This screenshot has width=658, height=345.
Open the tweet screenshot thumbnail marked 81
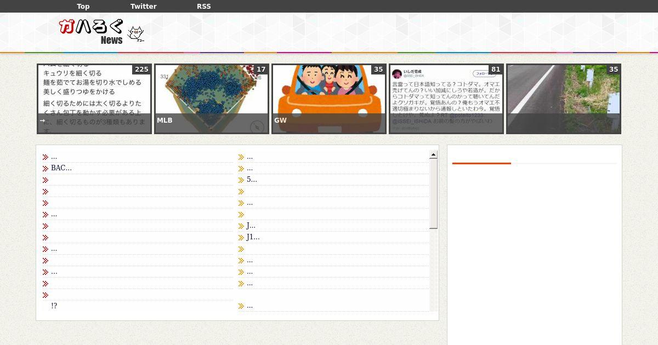click(x=446, y=99)
